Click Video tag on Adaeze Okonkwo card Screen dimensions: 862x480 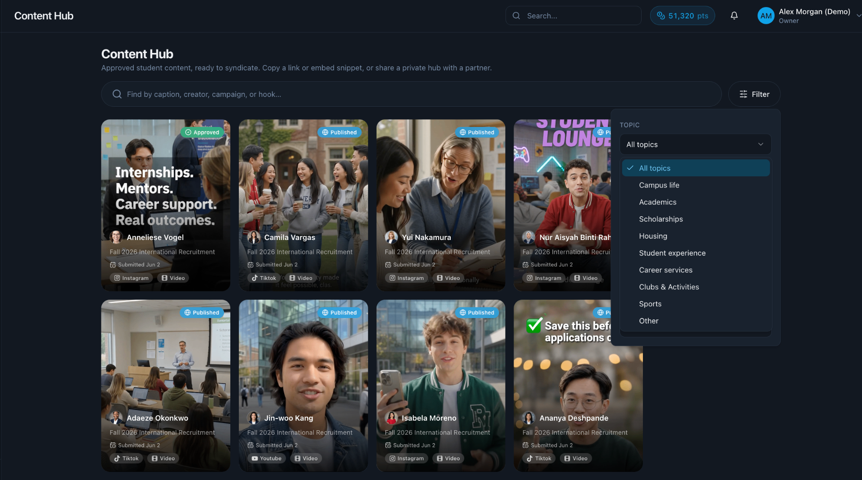163,458
